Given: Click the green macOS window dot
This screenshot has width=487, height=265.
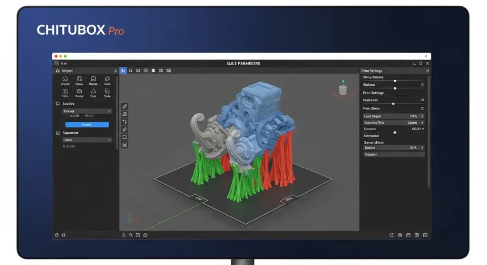Looking at the screenshot, I should click(65, 56).
